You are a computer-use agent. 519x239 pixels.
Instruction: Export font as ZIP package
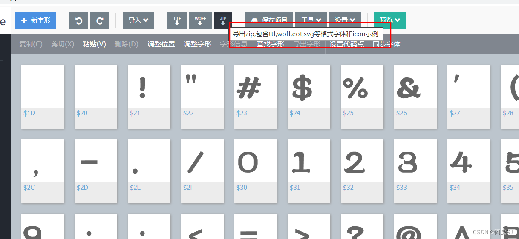[223, 20]
